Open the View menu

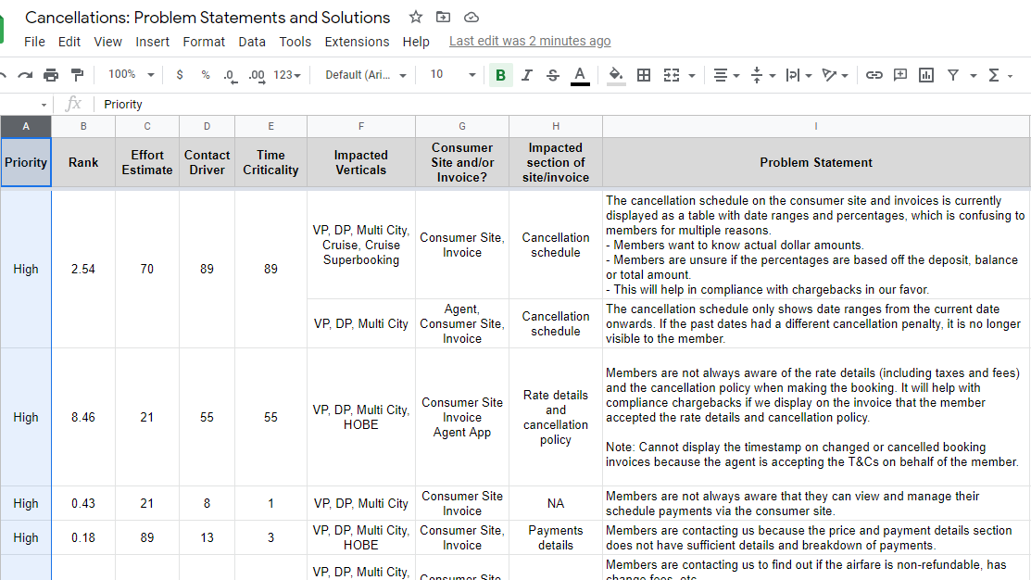coord(107,42)
